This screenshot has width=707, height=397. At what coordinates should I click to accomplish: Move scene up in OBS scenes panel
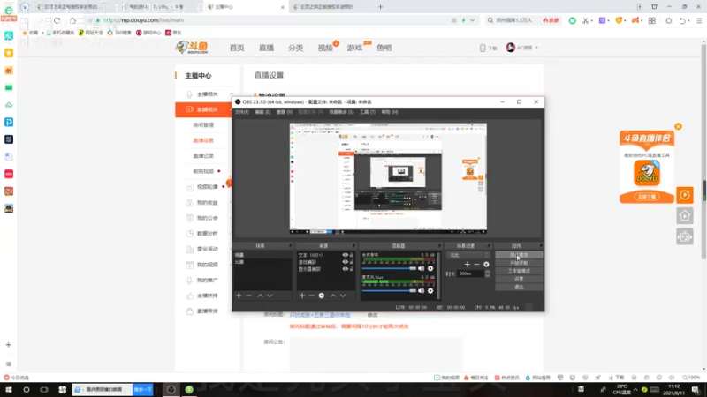tap(260, 296)
